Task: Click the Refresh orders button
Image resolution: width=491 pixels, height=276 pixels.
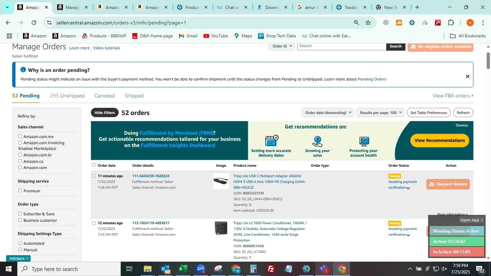Action: coord(463,112)
